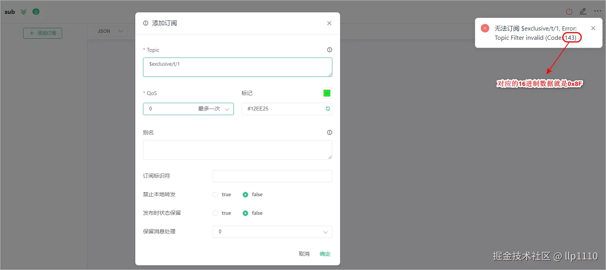Confirm with the 确定 button
Image resolution: width=606 pixels, height=270 pixels.
(x=325, y=254)
